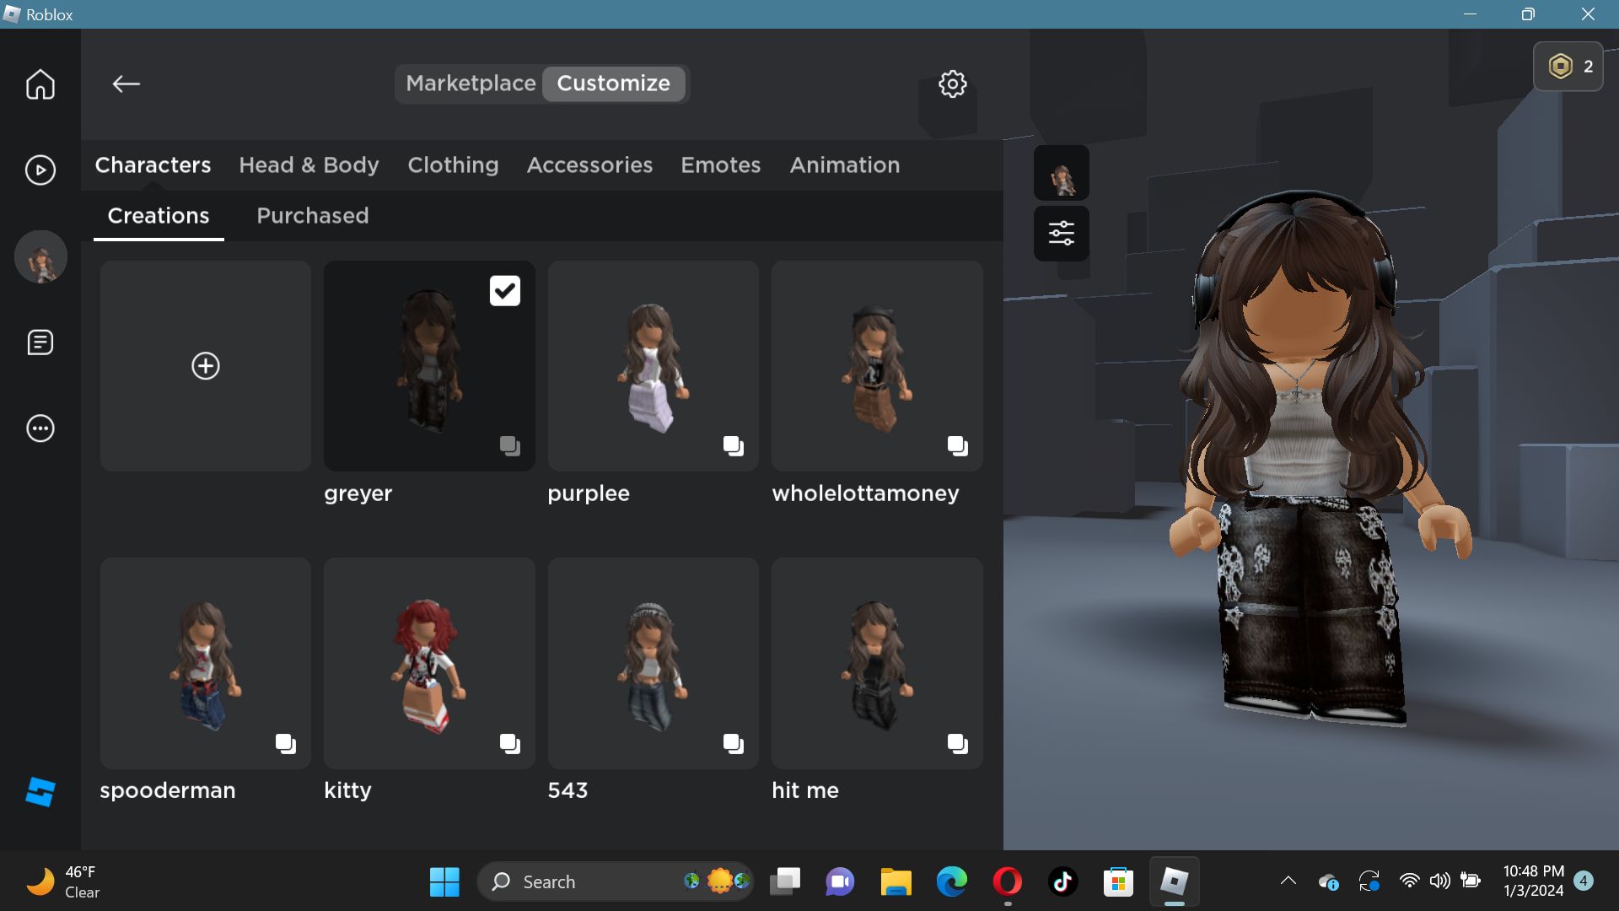Open the Head & Body tab
Screen dimensions: 1619x911
[309, 164]
